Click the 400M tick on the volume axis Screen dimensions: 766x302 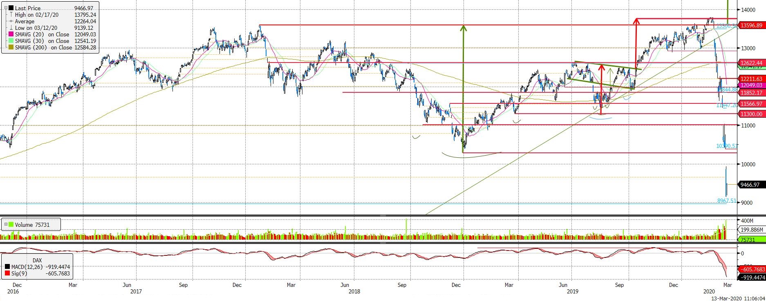pyautogui.click(x=748, y=221)
